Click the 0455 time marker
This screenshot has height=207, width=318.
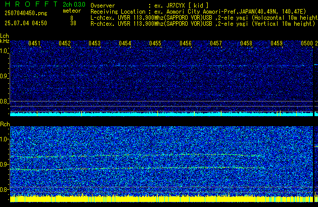tap(155, 43)
